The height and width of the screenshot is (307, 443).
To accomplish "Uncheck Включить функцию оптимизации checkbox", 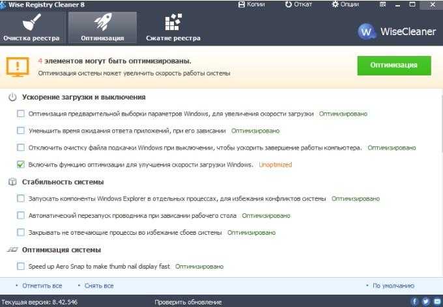I will point(21,165).
